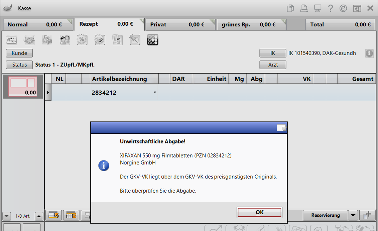Click the IK button
Viewport: 378px width, 231px height.
pos(273,53)
